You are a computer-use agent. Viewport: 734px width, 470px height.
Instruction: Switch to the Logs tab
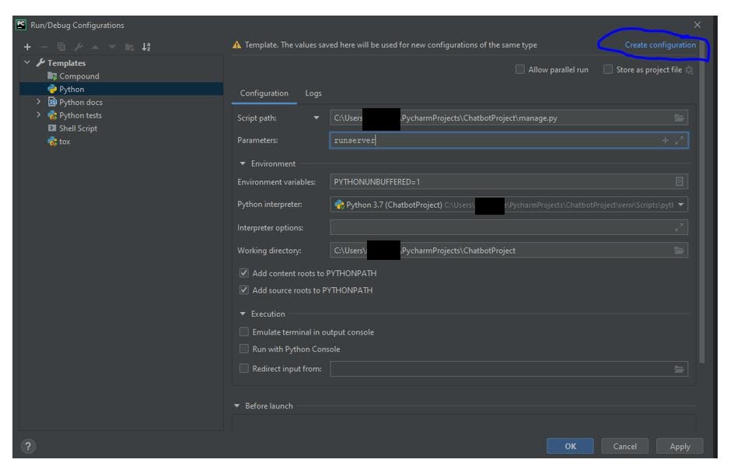(313, 93)
